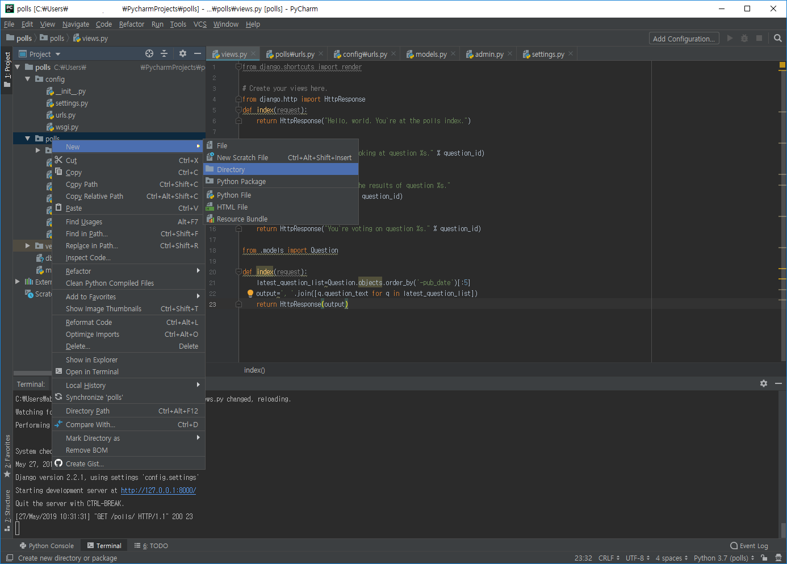
Task: Select Reformat Code in context menu
Action: coord(128,322)
